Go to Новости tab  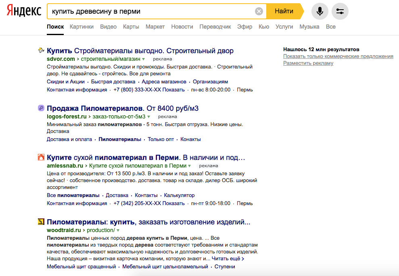(182, 27)
